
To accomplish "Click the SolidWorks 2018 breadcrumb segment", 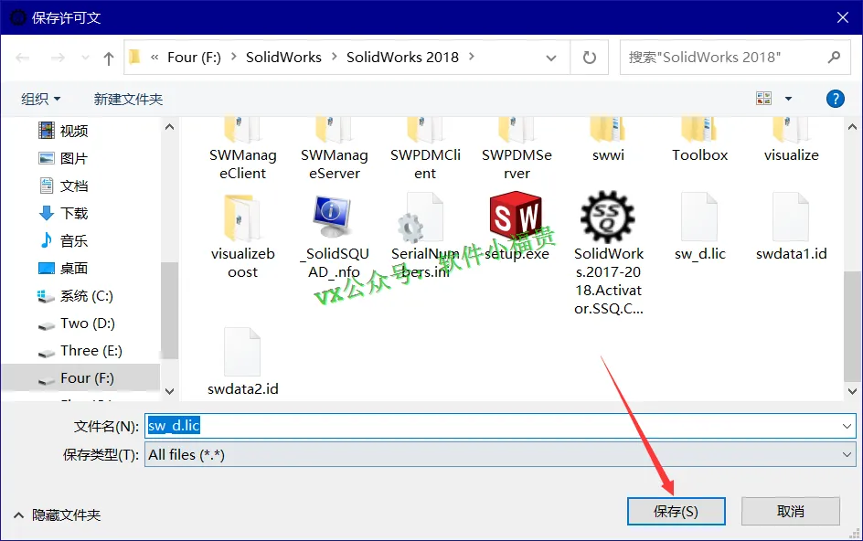I will 402,58.
